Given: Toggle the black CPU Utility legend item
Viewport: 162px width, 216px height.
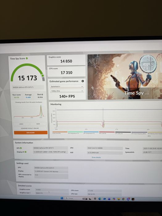Looking at the screenshot, I should 123,133.
